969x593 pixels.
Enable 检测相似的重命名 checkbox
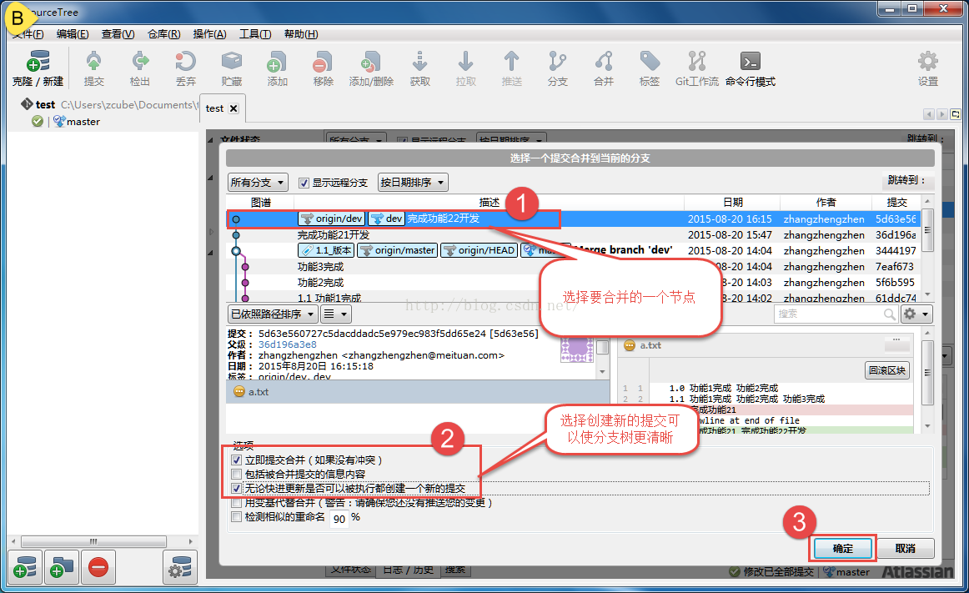point(236,517)
